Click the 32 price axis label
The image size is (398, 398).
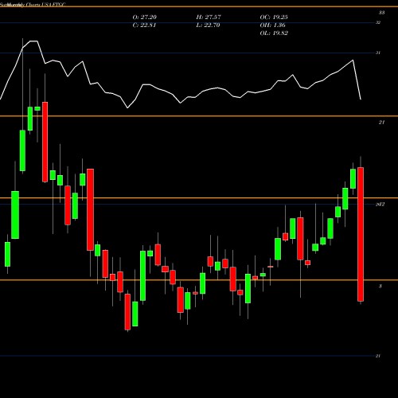[x=378, y=22]
